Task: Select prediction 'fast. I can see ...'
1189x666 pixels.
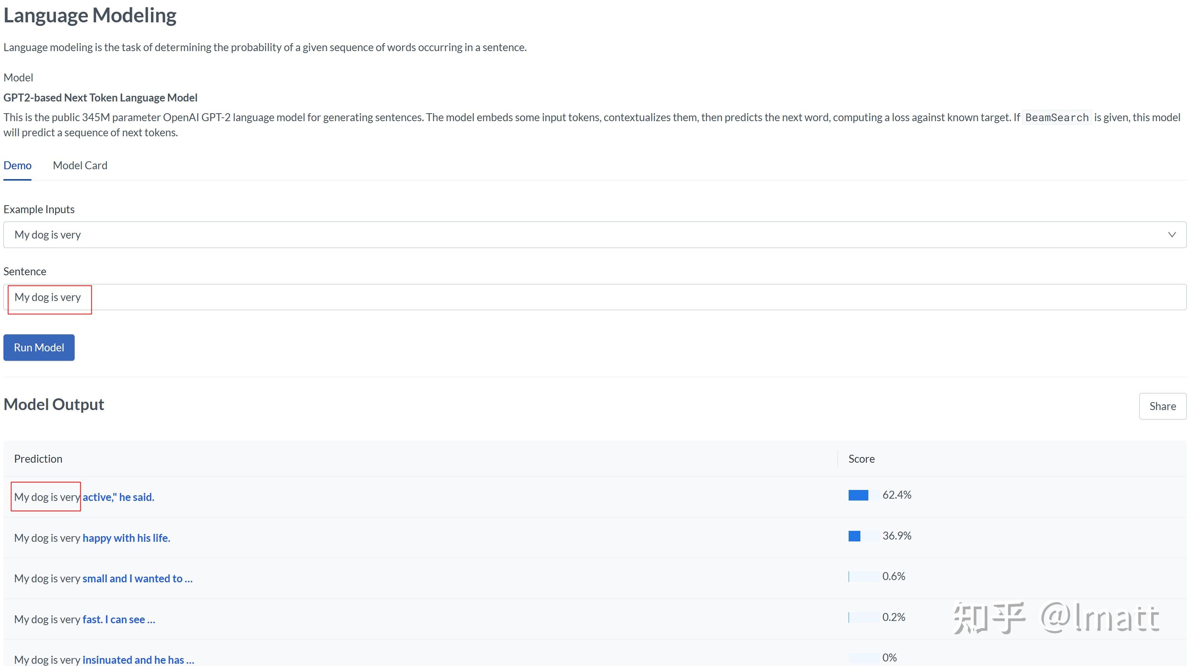Action: coord(119,619)
